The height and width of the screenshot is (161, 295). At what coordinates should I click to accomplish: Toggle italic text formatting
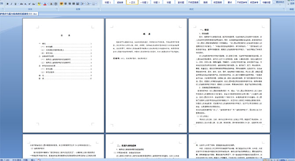[11, 4]
